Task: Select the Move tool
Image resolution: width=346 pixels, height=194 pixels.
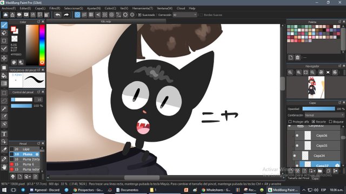Action: pyautogui.click(x=4, y=58)
